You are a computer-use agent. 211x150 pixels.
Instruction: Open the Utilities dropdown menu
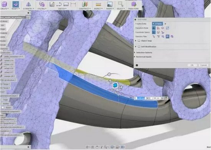[42, 8]
